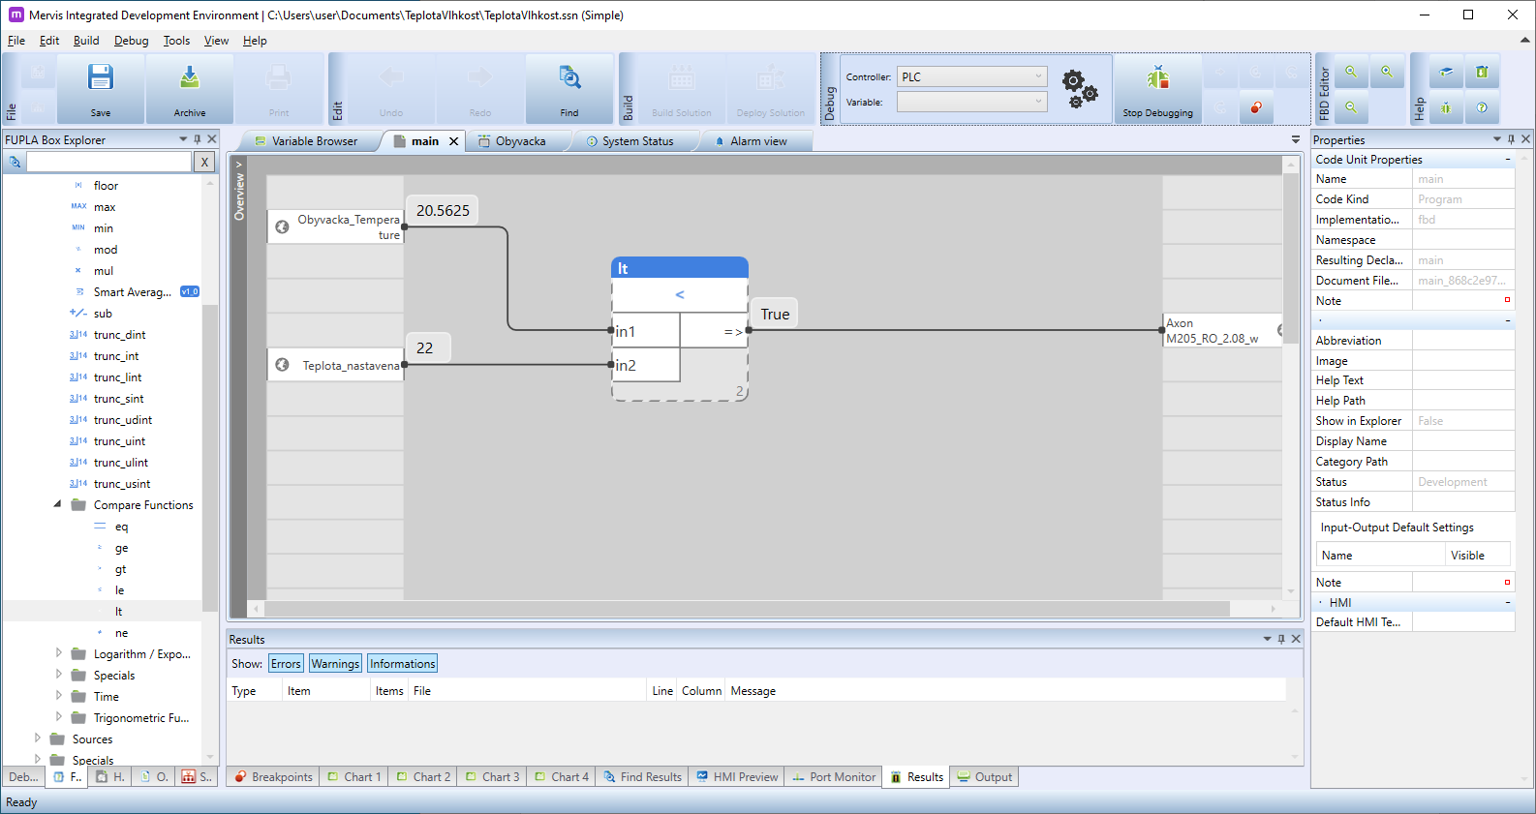Toggle the Informations filter in Results
Image resolution: width=1536 pixels, height=814 pixels.
click(x=402, y=664)
